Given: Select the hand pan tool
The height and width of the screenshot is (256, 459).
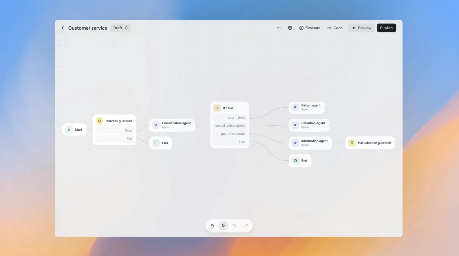Looking at the screenshot, I should click(212, 226).
